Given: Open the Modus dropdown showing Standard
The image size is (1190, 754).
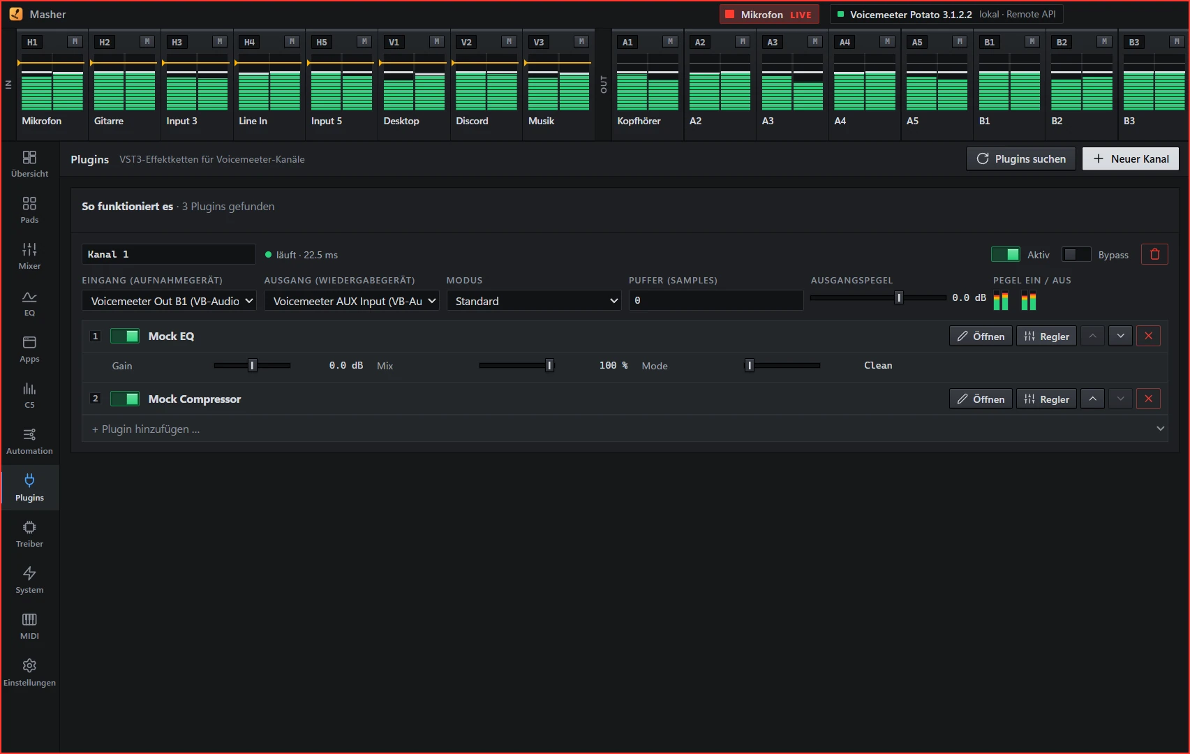Looking at the screenshot, I should [x=534, y=301].
